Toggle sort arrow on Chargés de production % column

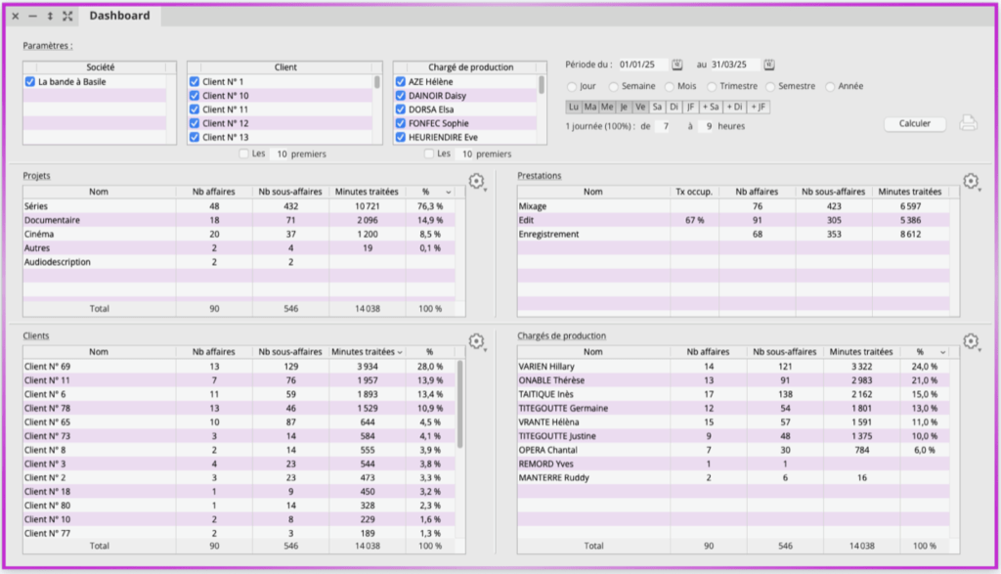pos(942,351)
